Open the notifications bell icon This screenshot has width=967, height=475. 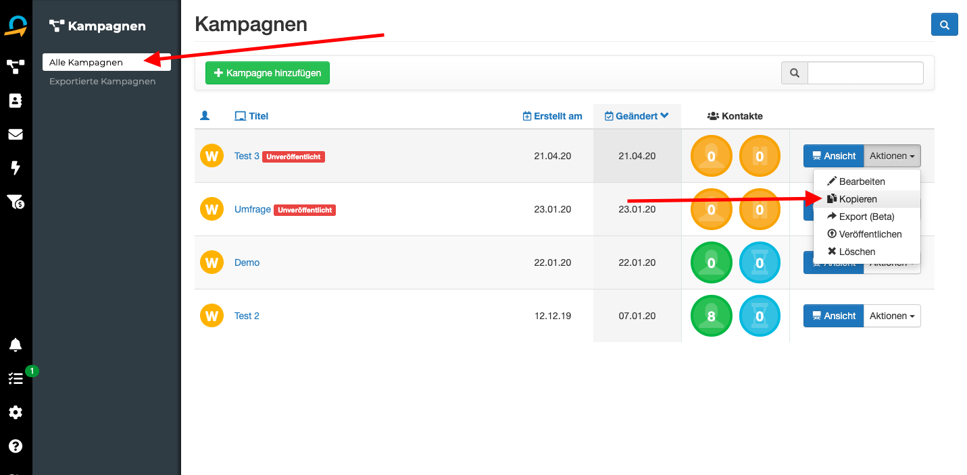[x=16, y=345]
